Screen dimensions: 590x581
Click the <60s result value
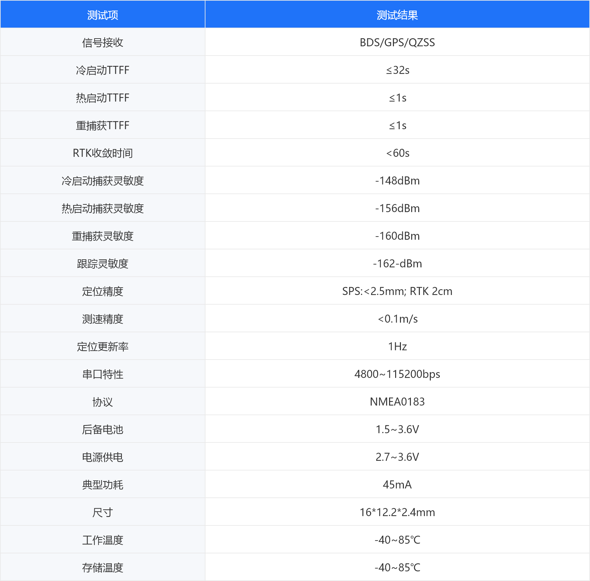tap(397, 153)
